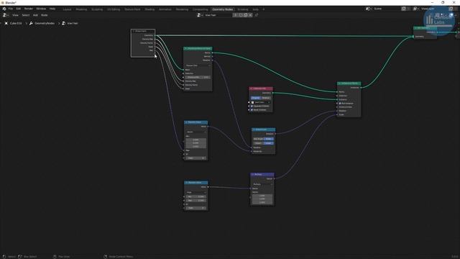This screenshot has height=259, width=460.
Task: Click the new scene icon
Action: (x=404, y=9)
